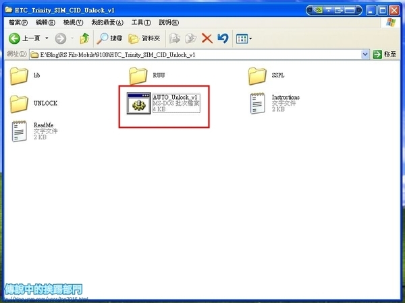405x303 pixels.
Task: Click the address bar path field
Action: pos(196,55)
